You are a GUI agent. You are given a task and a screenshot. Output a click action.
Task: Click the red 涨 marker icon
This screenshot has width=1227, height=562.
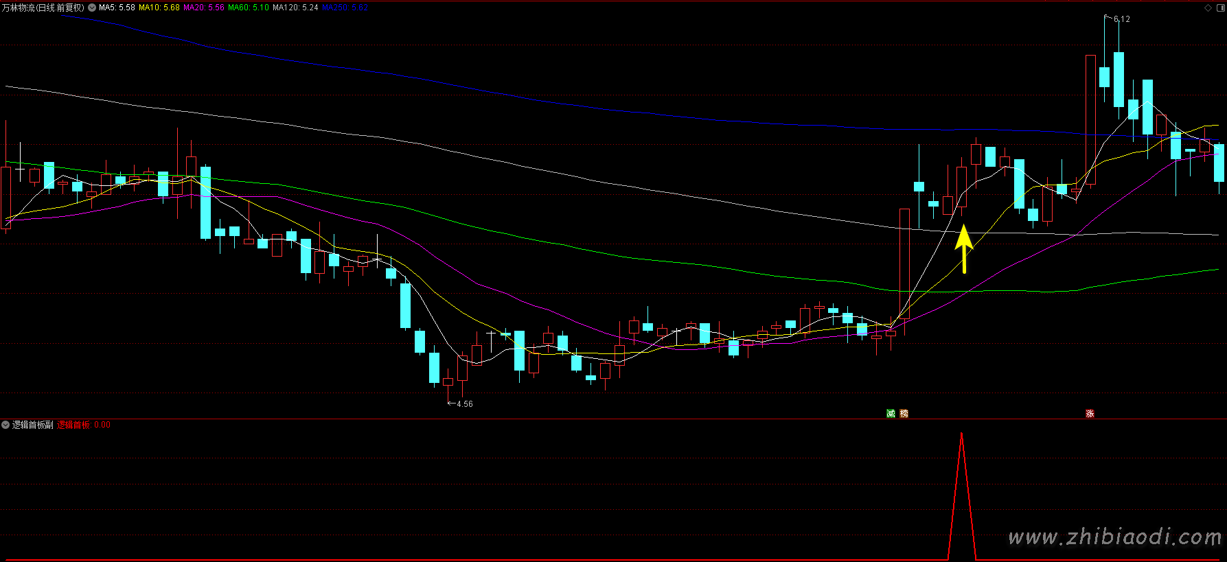click(x=1090, y=413)
